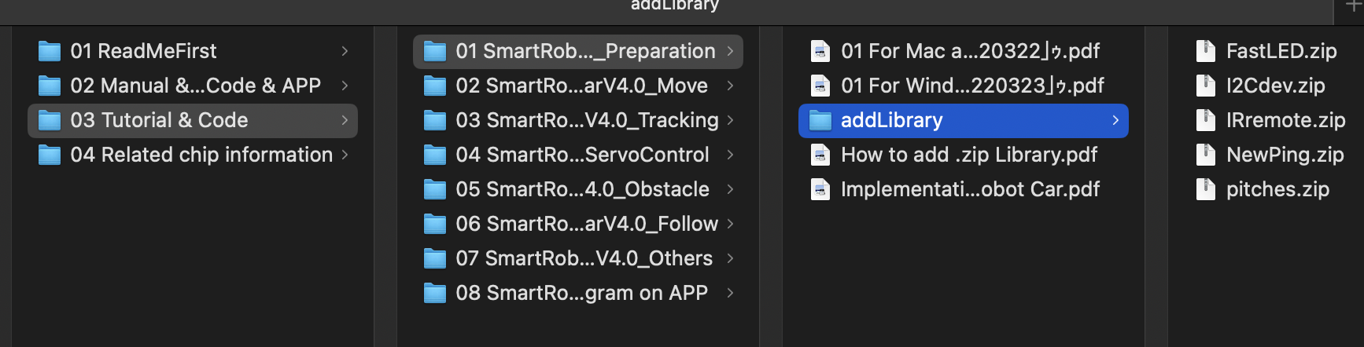Select the '03 Tutorial & Code' folder
The height and width of the screenshot is (347, 1364).
(x=159, y=120)
